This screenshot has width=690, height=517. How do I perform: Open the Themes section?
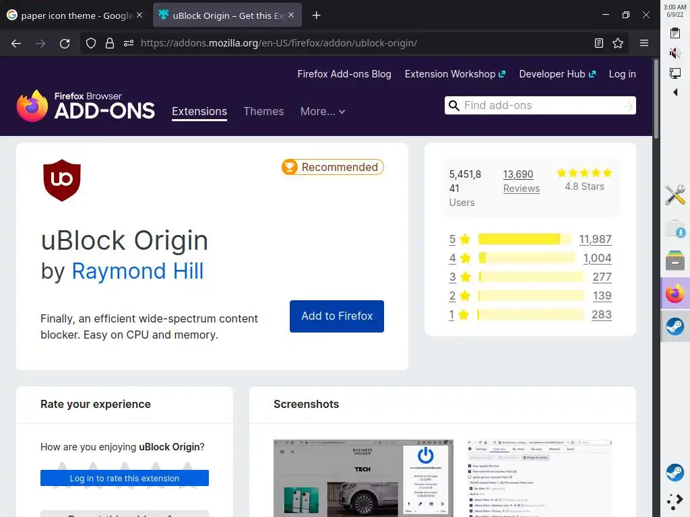click(x=263, y=112)
